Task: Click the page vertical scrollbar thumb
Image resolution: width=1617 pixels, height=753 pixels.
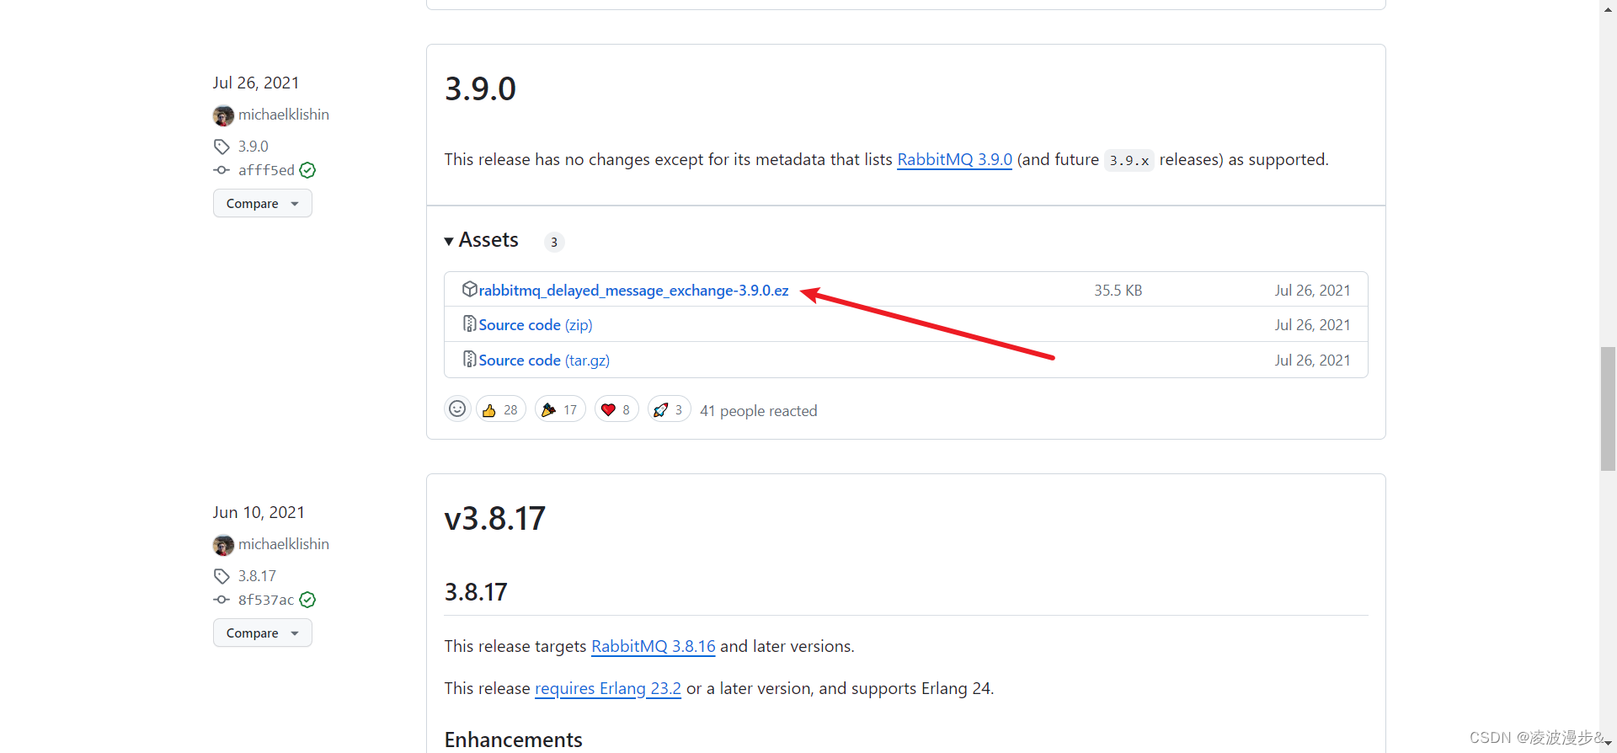Action: [x=1609, y=409]
